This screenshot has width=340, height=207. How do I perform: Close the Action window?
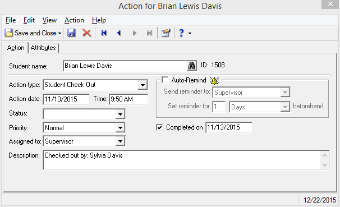pyautogui.click(x=330, y=4)
